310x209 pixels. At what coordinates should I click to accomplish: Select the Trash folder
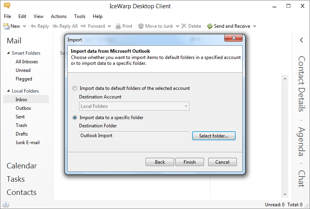click(21, 125)
